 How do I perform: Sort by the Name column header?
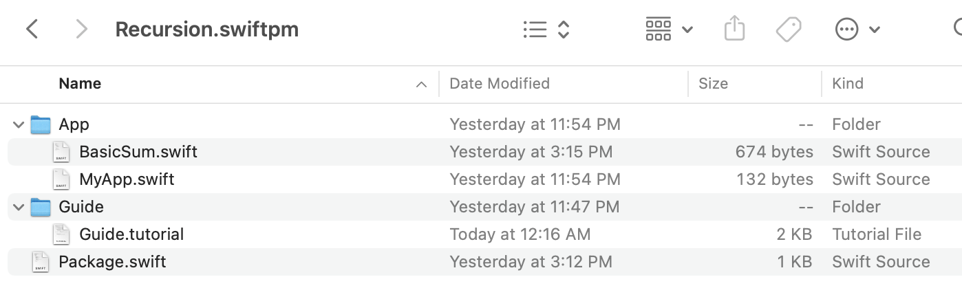pos(80,84)
